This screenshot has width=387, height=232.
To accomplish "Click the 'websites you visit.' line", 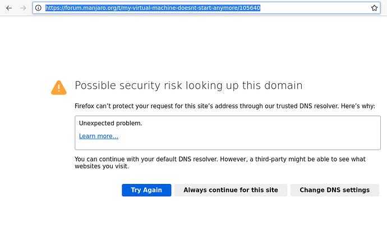I will pyautogui.click(x=102, y=167).
